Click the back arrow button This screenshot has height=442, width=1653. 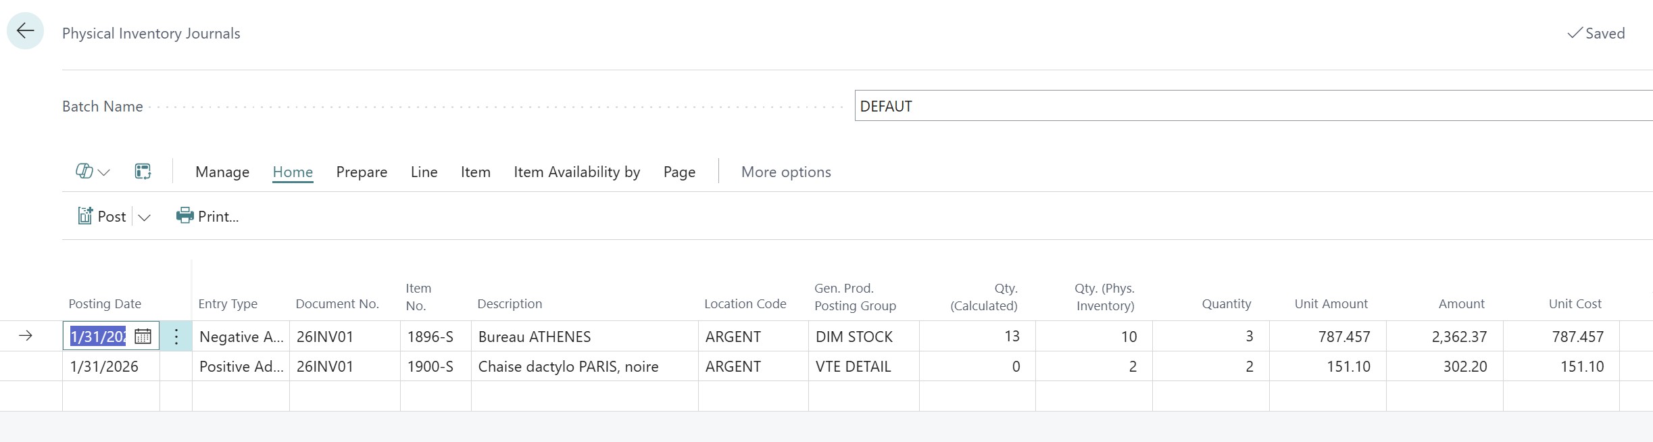(x=26, y=31)
